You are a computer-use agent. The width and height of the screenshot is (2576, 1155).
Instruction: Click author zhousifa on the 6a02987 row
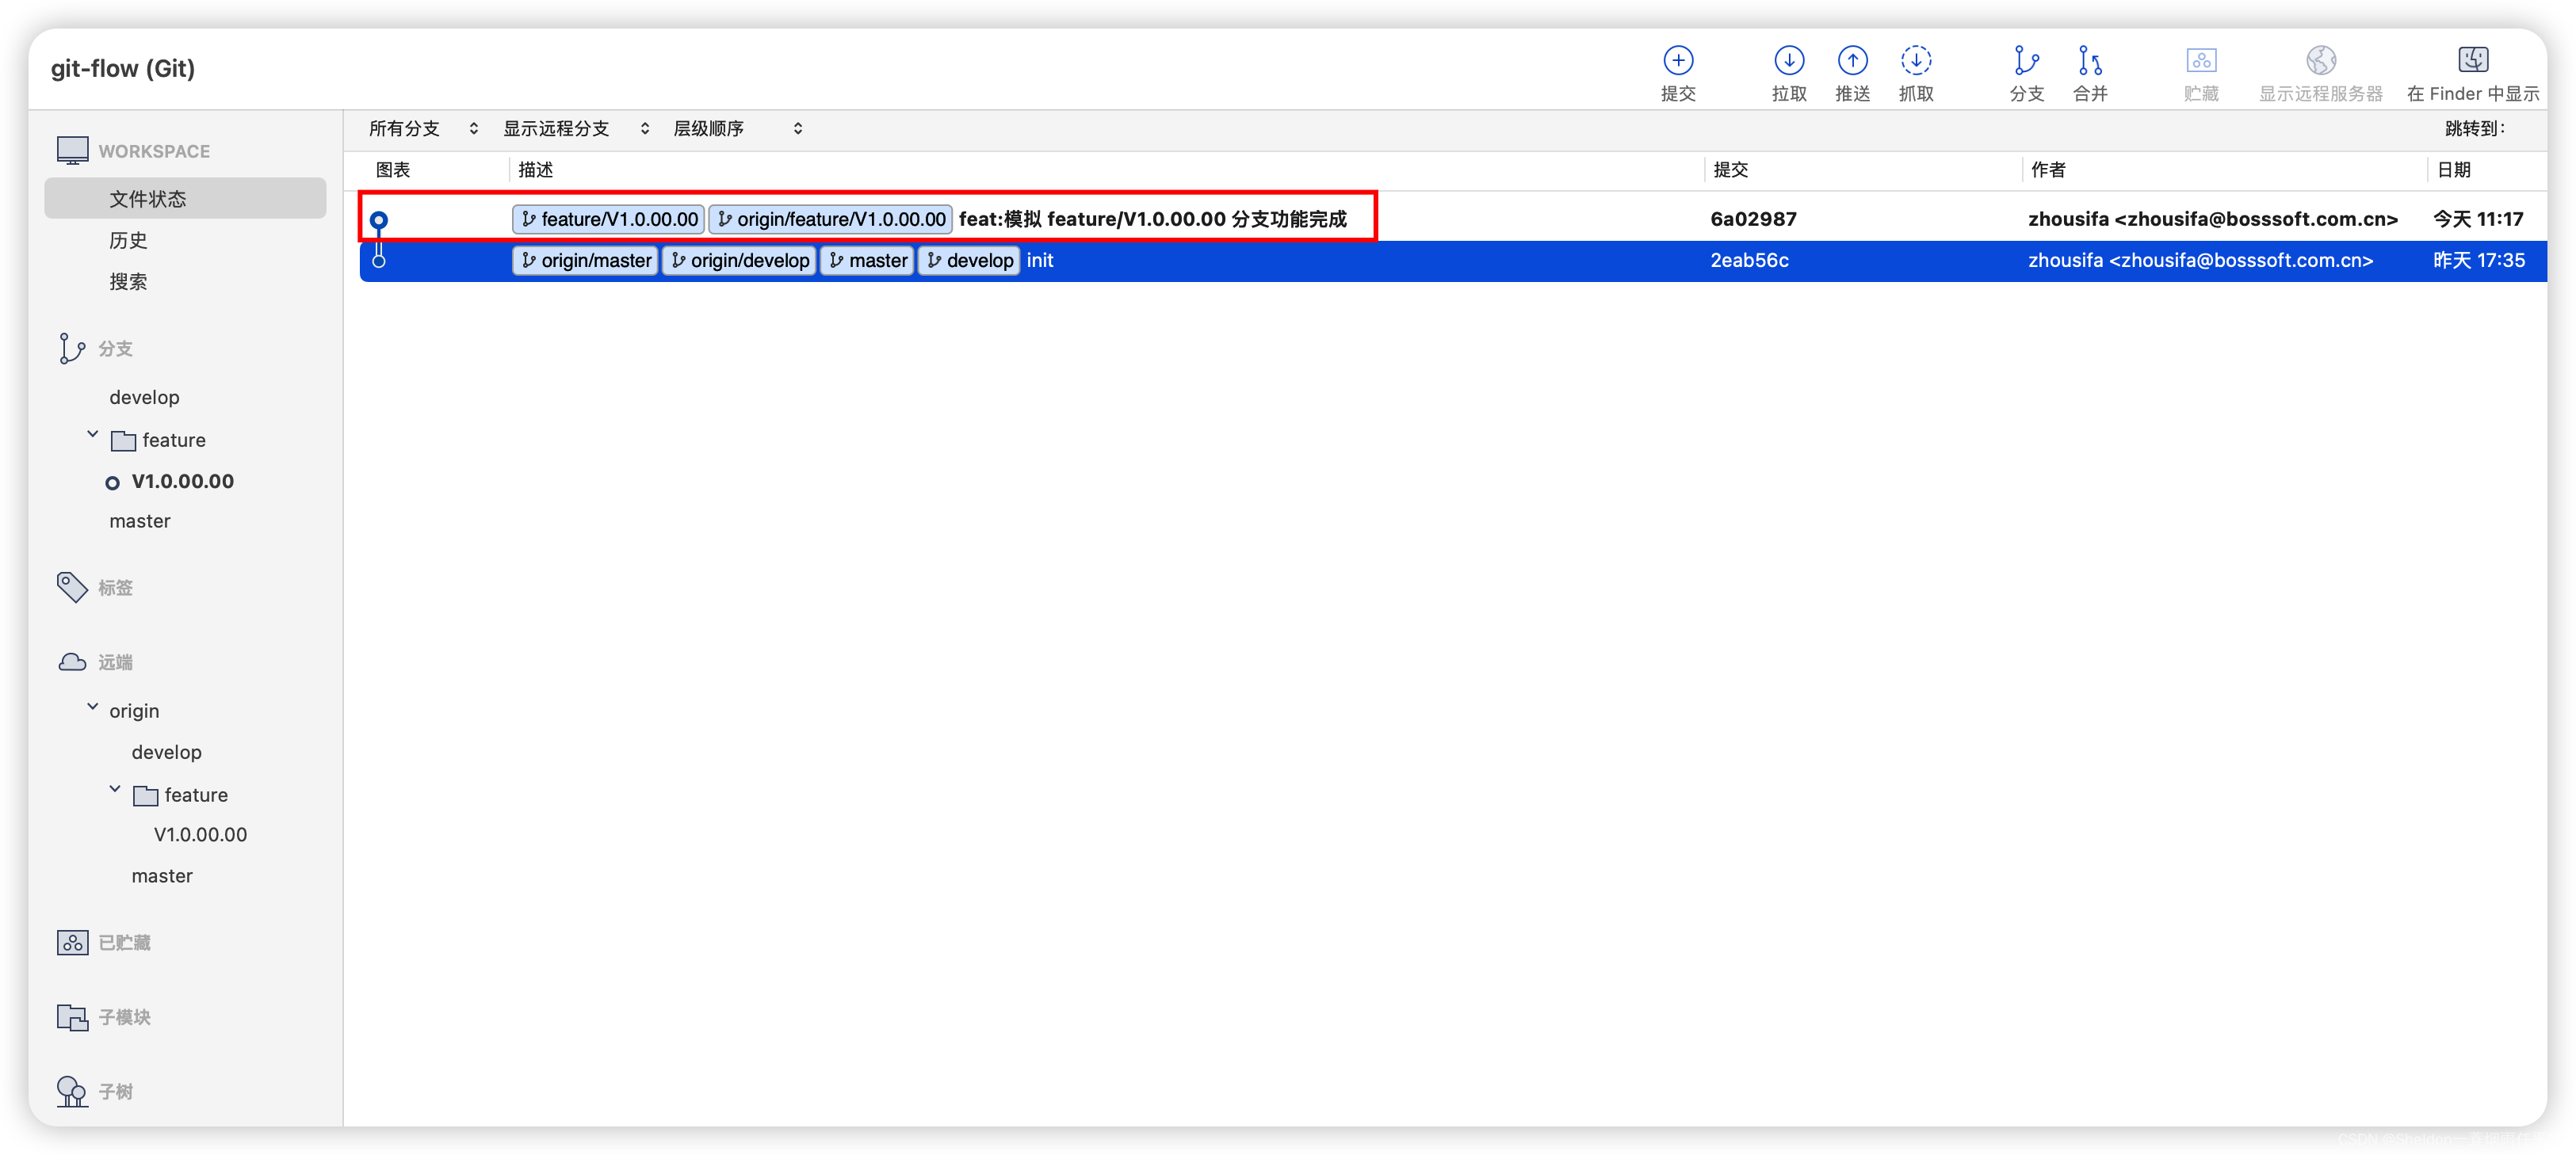2212,219
